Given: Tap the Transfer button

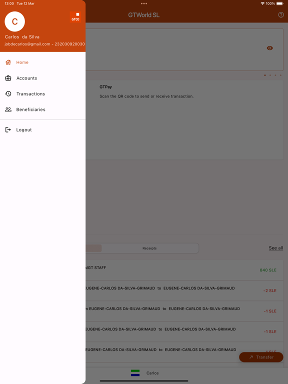Looking at the screenshot, I should coord(261,357).
